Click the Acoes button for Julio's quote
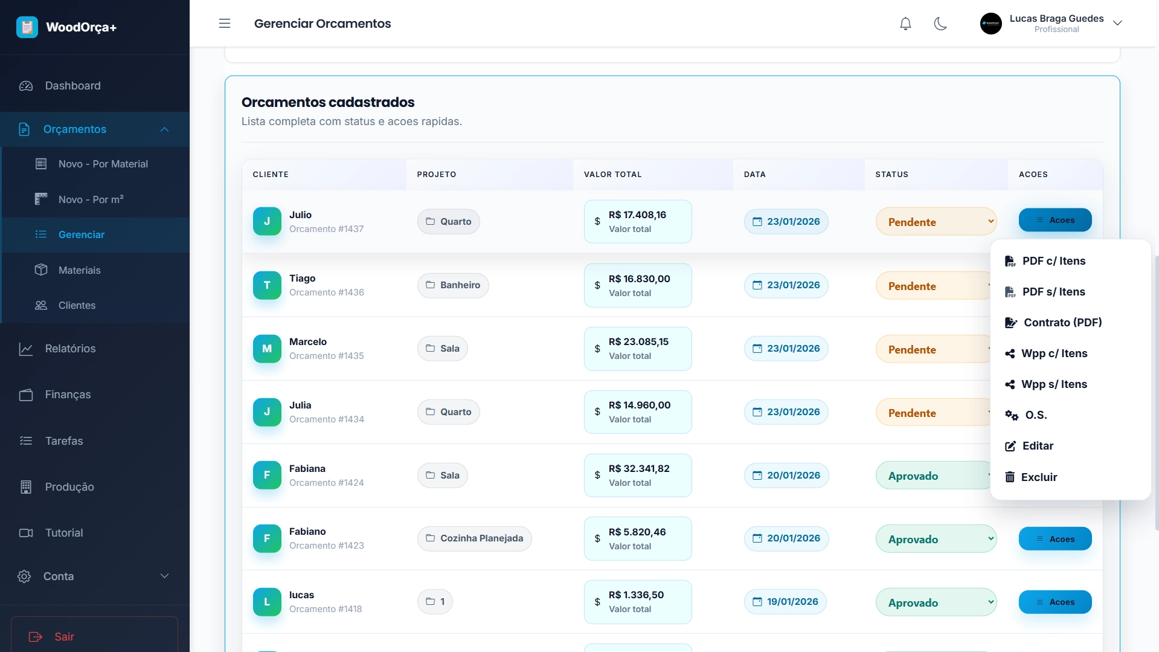Screen dimensions: 1159x652 1055,220
